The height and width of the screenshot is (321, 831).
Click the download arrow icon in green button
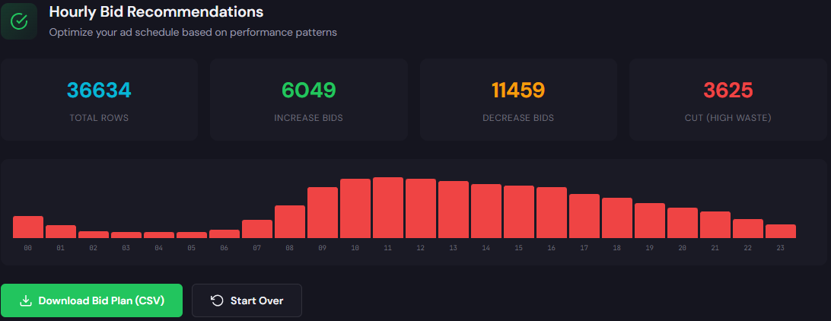[25, 300]
